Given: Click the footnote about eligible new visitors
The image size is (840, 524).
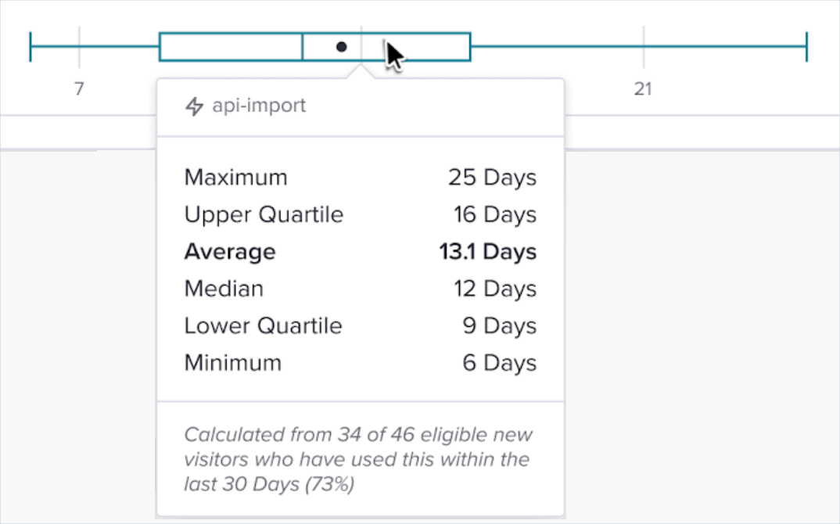Looking at the screenshot, I should [357, 459].
